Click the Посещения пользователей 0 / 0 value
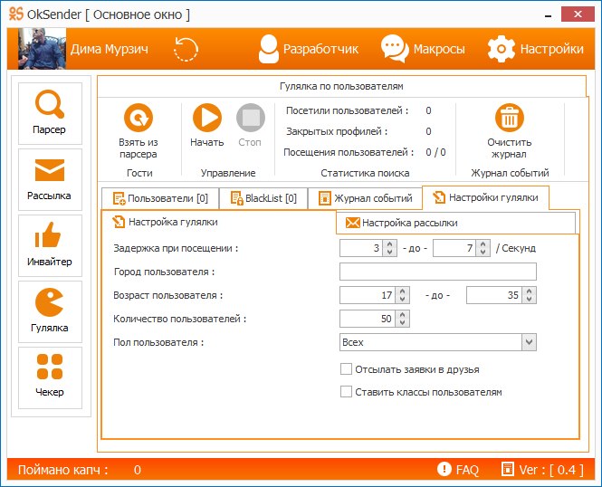Screen dimensions: 602x487 [435, 152]
